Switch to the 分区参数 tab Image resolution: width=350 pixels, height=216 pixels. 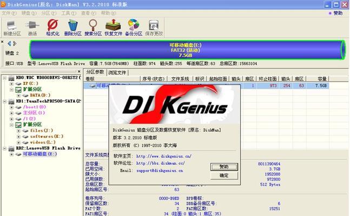click(95, 72)
